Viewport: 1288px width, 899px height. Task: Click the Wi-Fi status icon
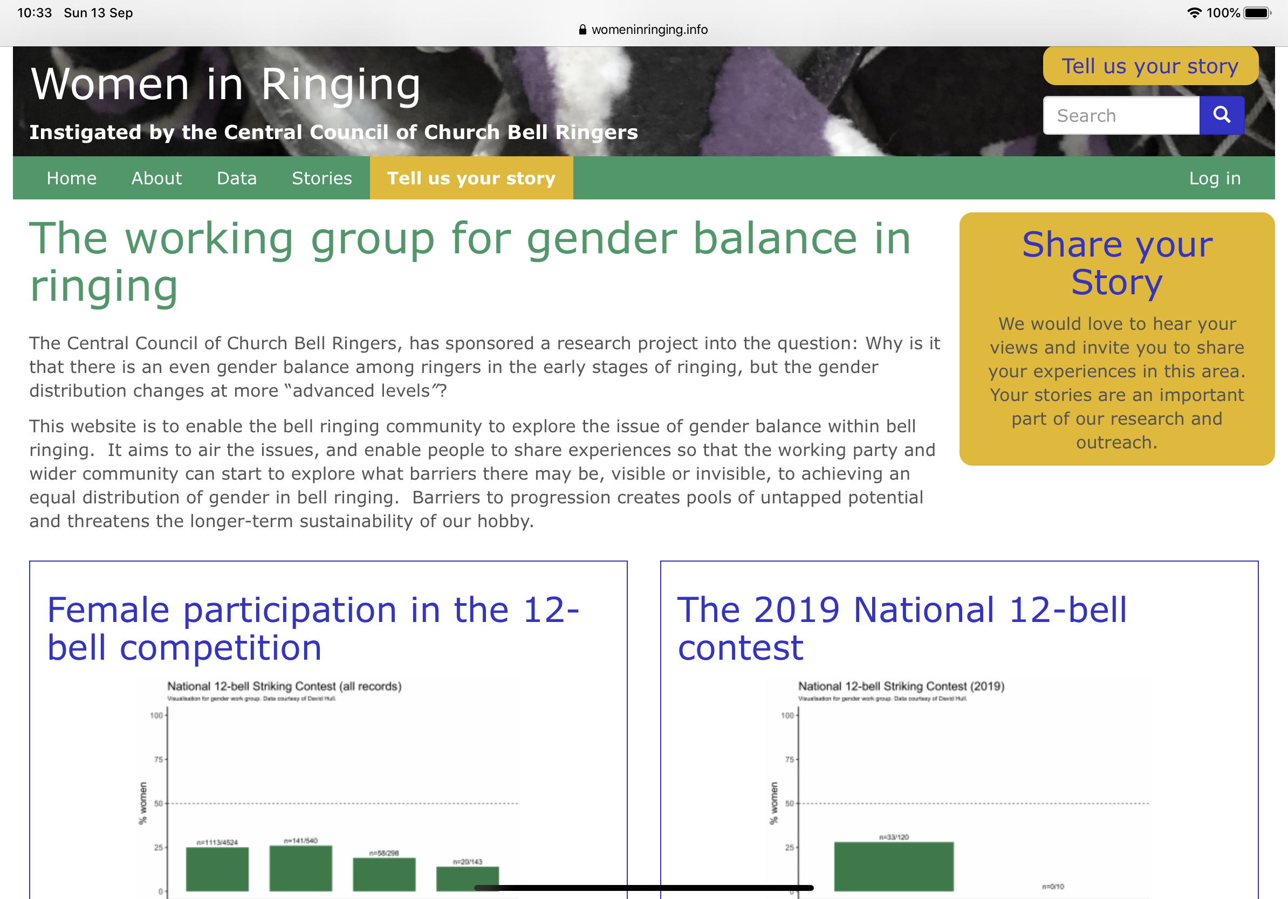(1196, 12)
